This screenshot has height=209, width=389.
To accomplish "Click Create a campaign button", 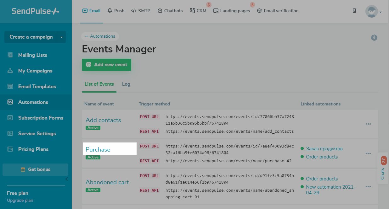I will pyautogui.click(x=31, y=37).
